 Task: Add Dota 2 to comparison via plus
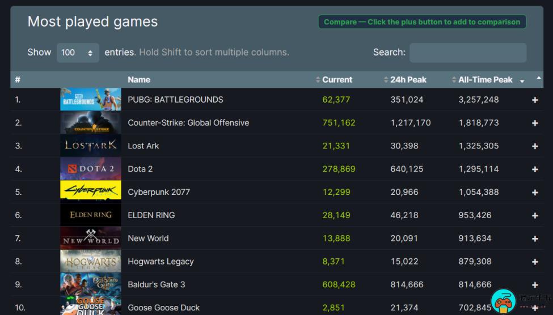coord(535,169)
